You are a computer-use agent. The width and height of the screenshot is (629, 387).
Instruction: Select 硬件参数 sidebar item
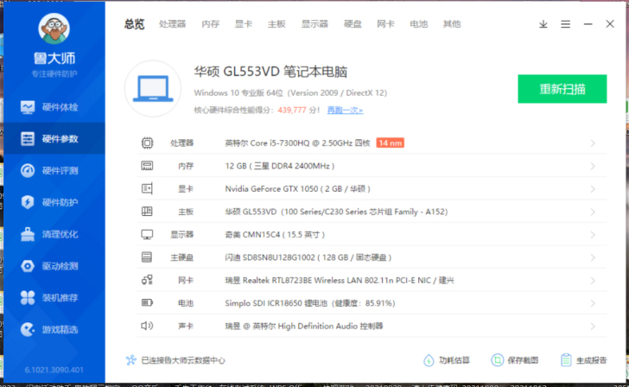pos(54,139)
